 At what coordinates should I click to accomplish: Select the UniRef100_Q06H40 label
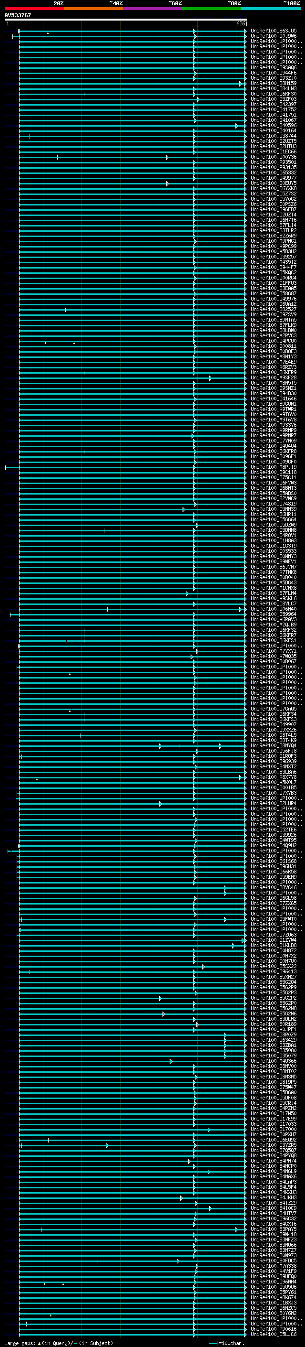274,609
